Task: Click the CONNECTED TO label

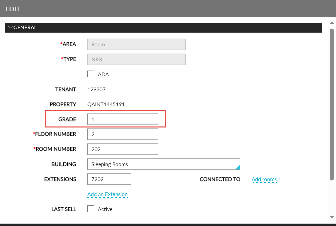Action: [x=220, y=179]
